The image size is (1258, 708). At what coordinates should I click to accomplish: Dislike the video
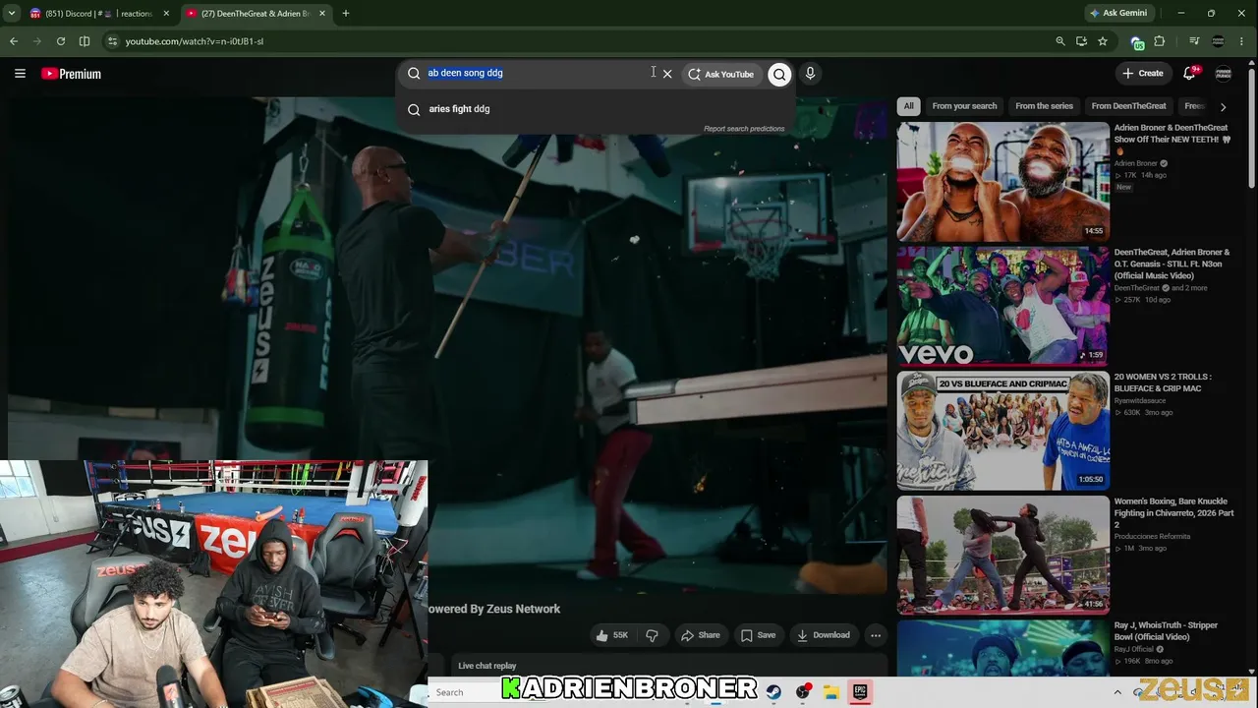(x=652, y=635)
